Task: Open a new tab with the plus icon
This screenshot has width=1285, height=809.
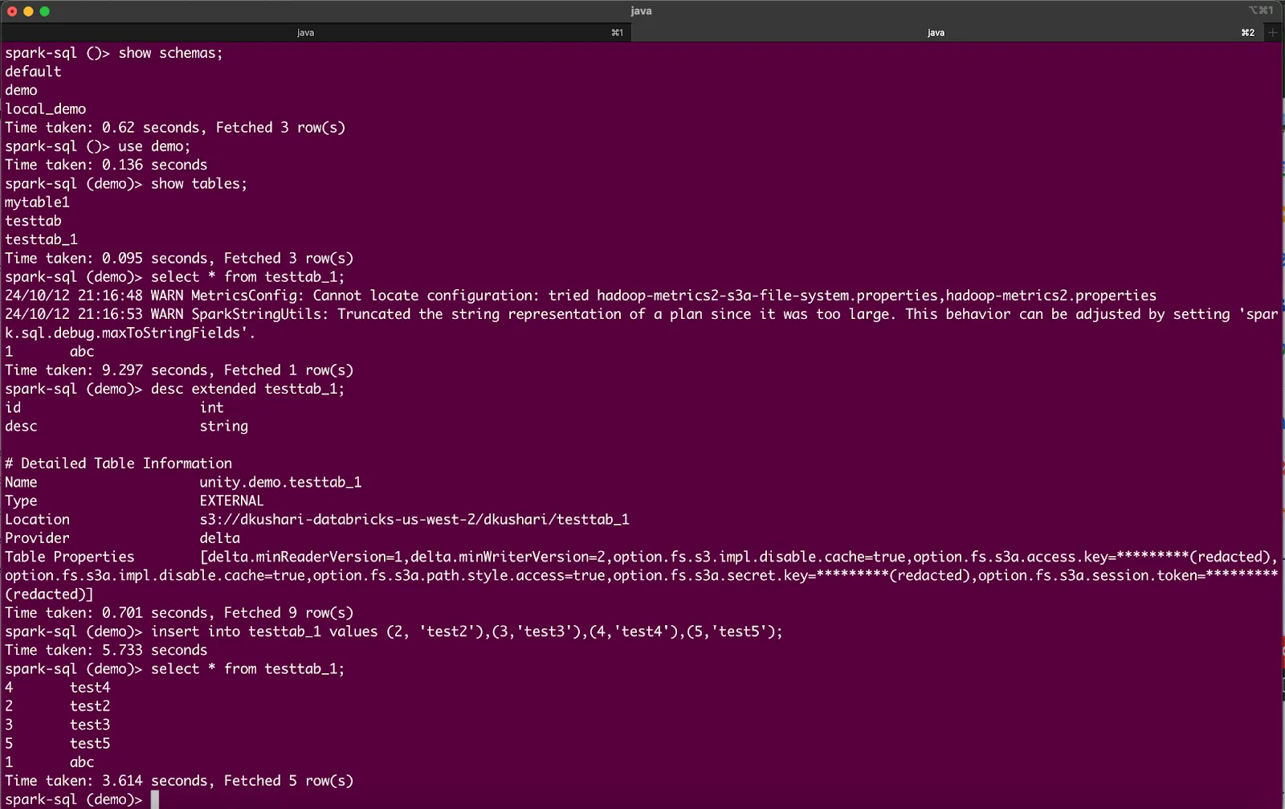Action: [x=1271, y=32]
